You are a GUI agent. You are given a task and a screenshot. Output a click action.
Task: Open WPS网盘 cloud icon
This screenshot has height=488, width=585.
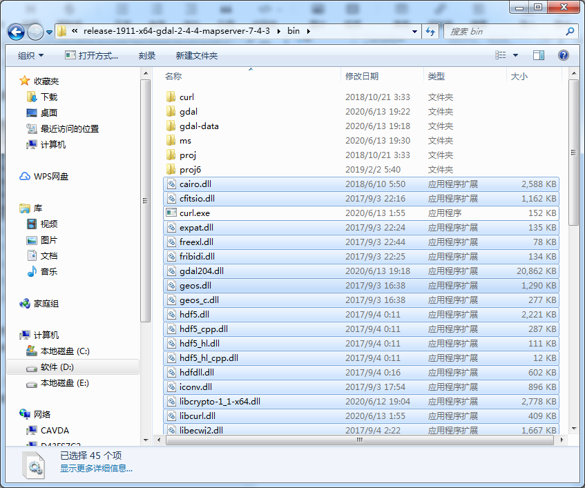[25, 176]
